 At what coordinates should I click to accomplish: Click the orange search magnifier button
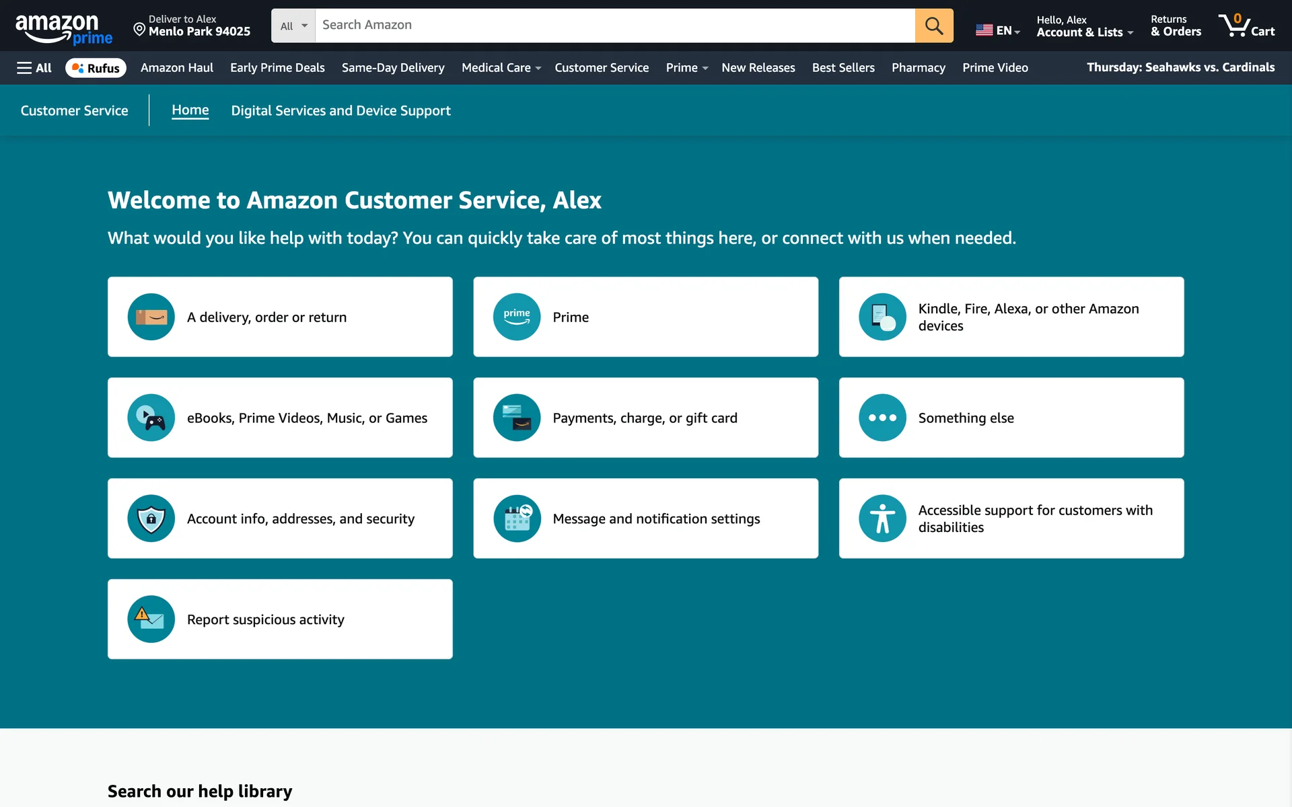click(x=933, y=26)
